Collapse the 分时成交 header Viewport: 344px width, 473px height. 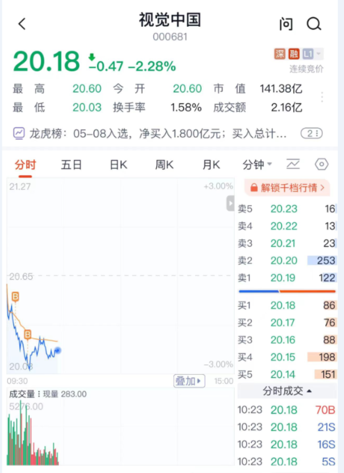[287, 391]
